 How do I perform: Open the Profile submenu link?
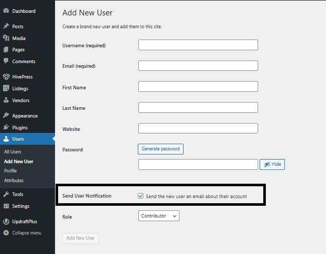[10, 171]
